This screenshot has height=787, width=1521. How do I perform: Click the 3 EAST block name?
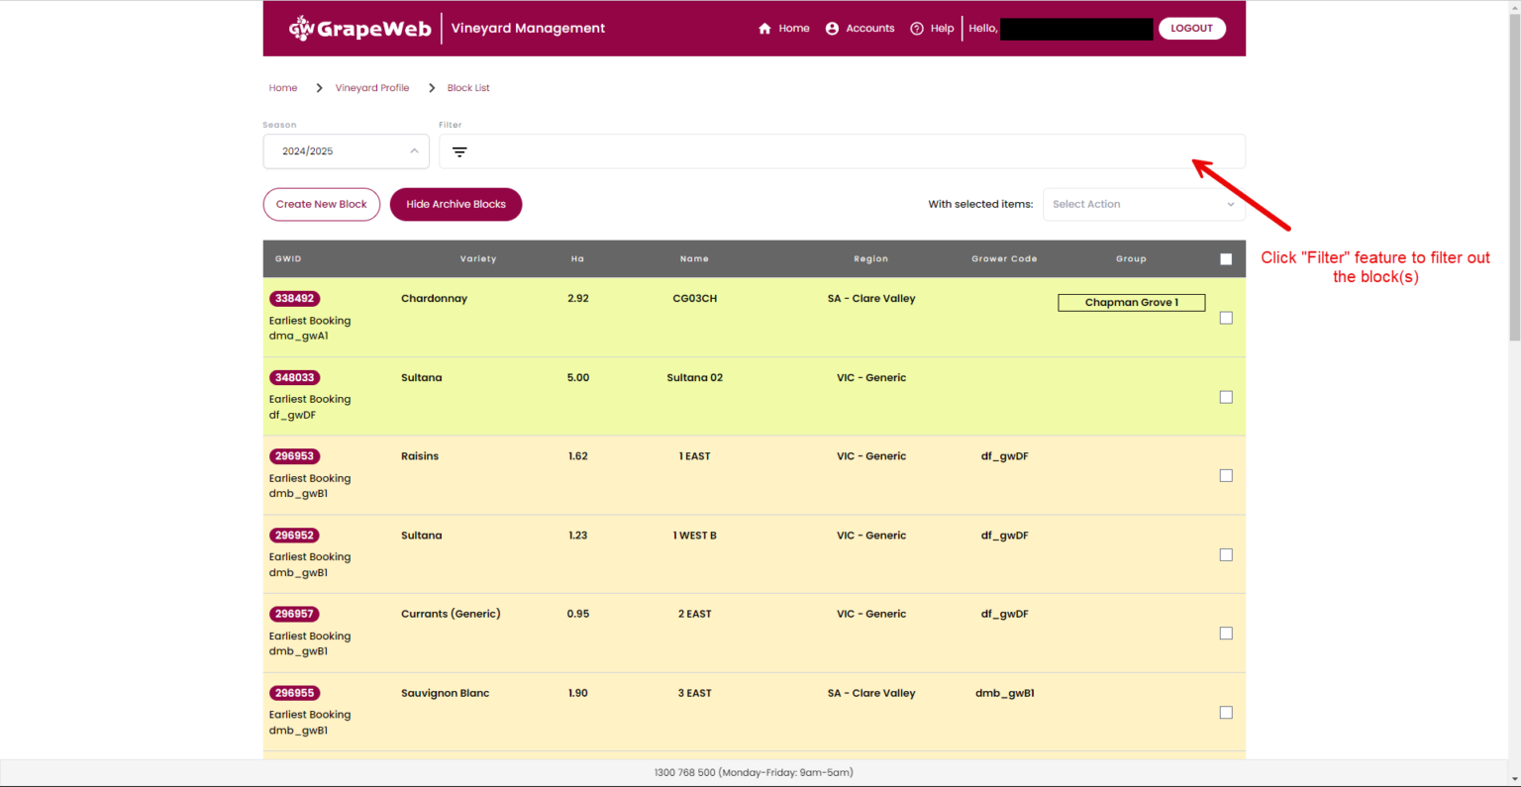click(694, 693)
